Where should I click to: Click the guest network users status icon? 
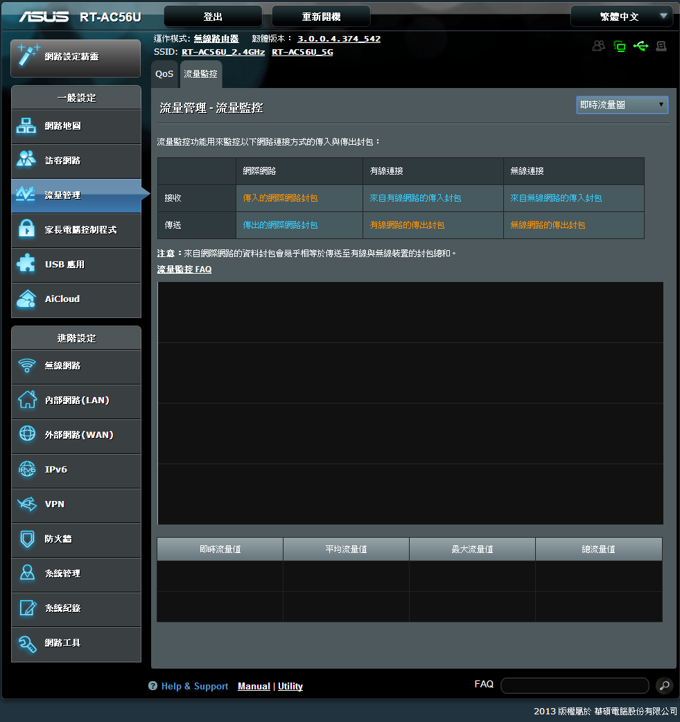click(598, 46)
